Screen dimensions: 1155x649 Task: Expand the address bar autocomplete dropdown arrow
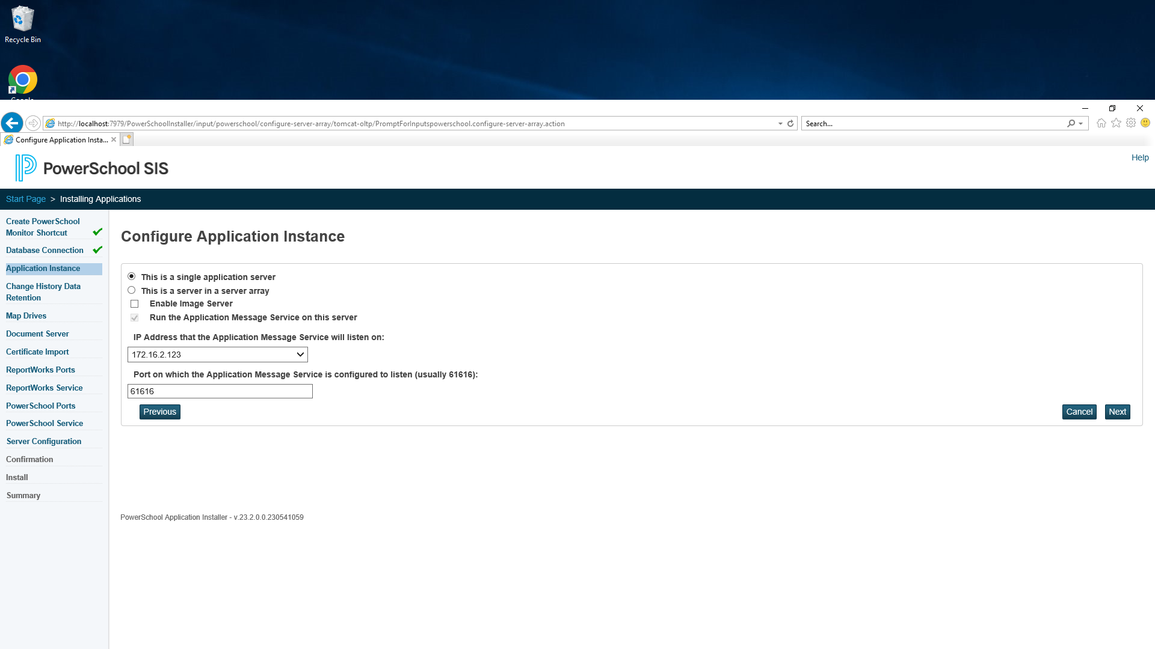tap(780, 124)
